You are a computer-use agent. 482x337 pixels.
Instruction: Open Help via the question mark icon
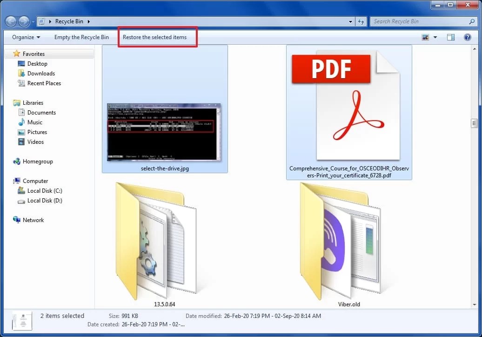[x=468, y=37]
